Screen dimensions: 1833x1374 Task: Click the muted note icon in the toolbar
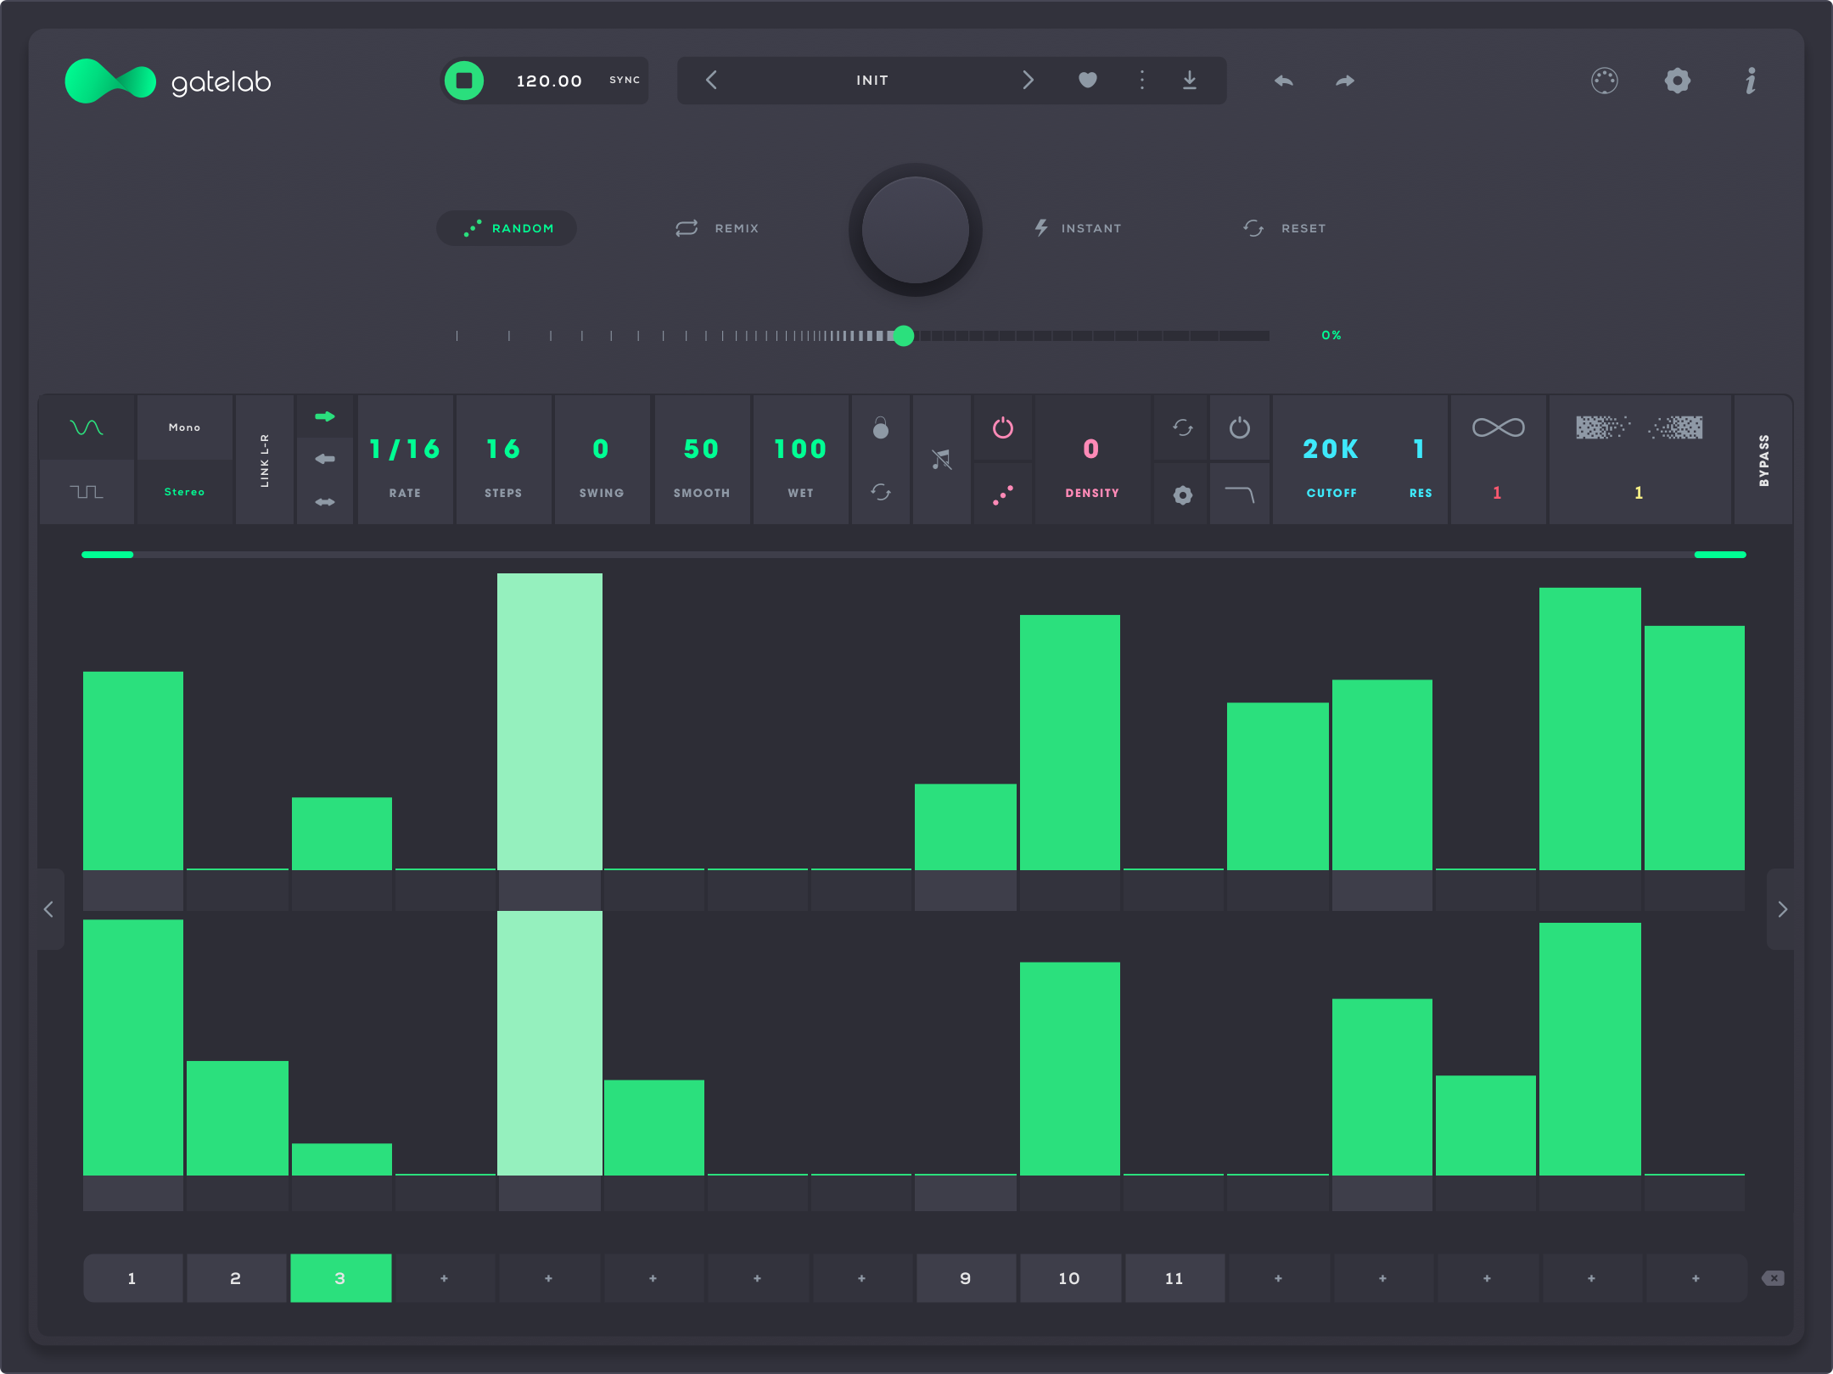coord(942,458)
